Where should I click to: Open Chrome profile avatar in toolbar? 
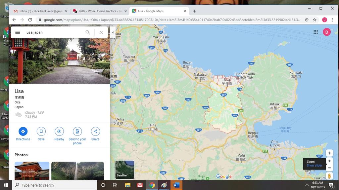pos(324,20)
